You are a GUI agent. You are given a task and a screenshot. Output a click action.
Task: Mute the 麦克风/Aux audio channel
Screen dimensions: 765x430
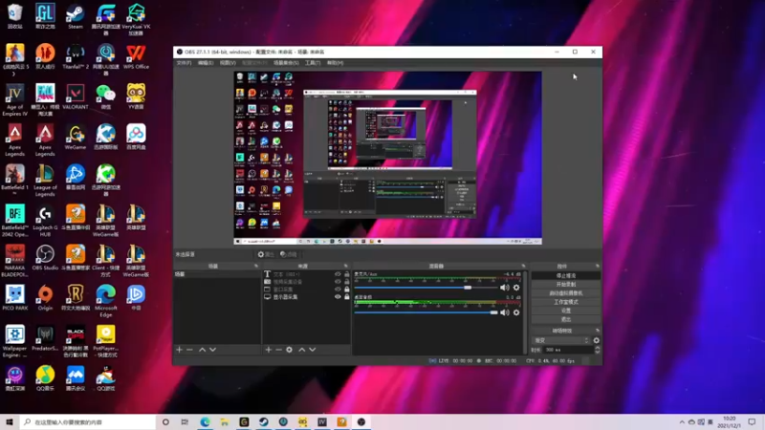505,288
